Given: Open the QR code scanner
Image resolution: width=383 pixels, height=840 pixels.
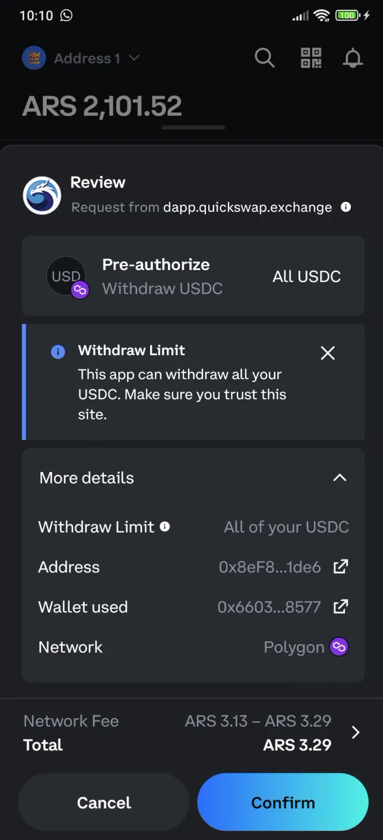Looking at the screenshot, I should 311,58.
